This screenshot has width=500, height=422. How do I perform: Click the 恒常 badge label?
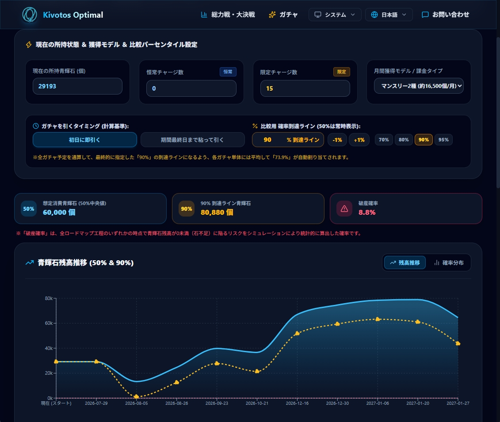(228, 72)
